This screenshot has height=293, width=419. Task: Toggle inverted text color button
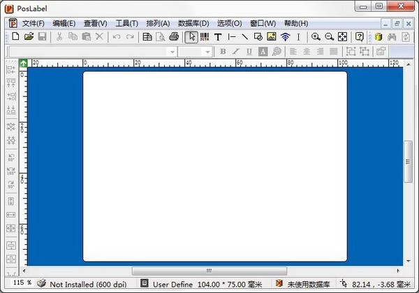pos(263,52)
